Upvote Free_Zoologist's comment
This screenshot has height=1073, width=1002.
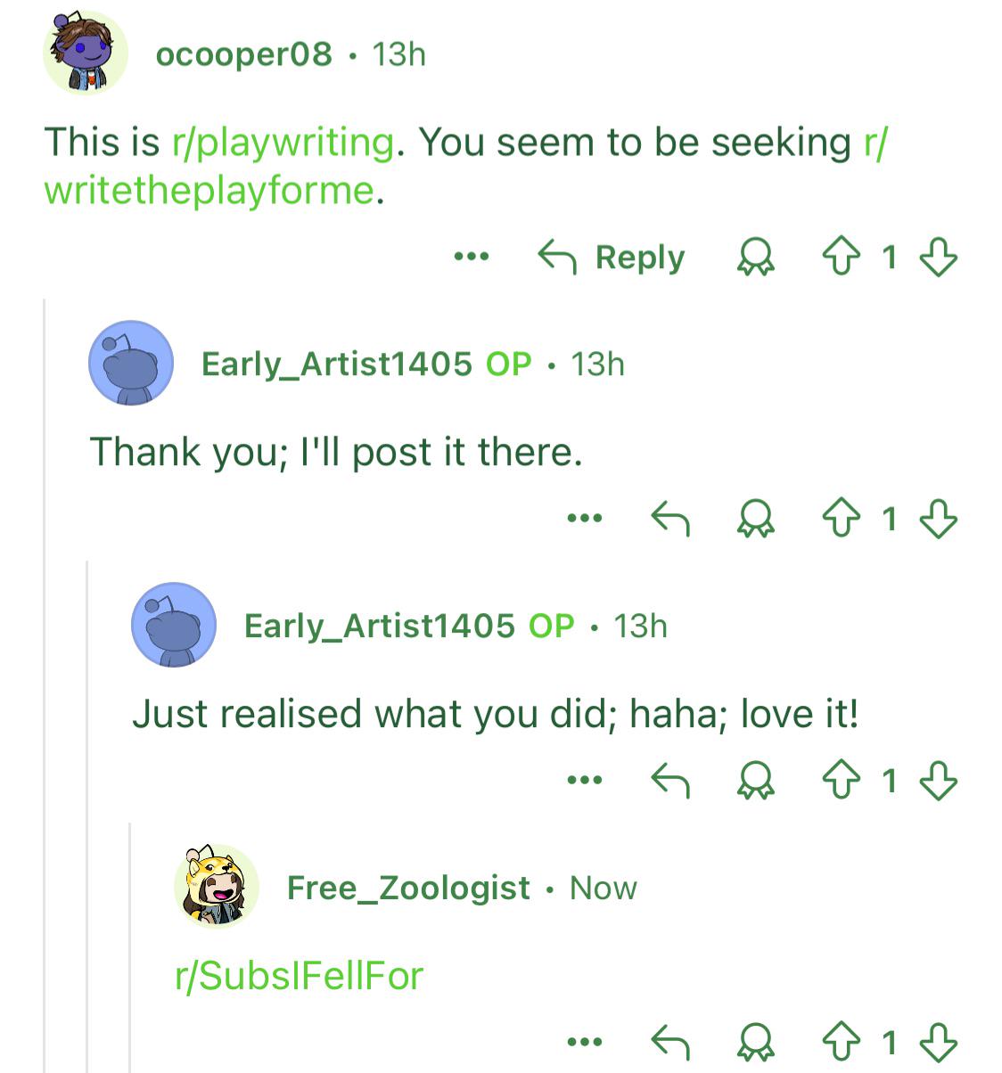[839, 1041]
